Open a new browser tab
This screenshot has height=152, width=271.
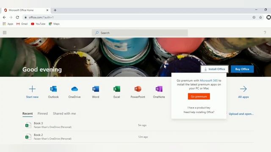click(55, 10)
